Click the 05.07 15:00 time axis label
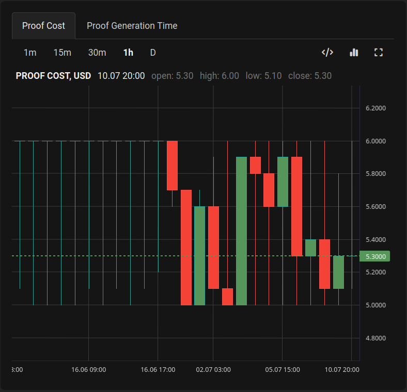 coord(283,370)
